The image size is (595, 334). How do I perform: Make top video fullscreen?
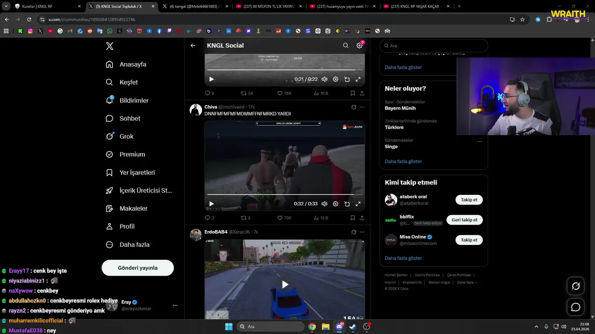click(x=358, y=79)
